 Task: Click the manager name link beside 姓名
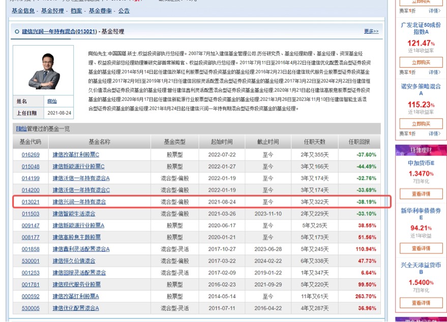tap(52, 101)
